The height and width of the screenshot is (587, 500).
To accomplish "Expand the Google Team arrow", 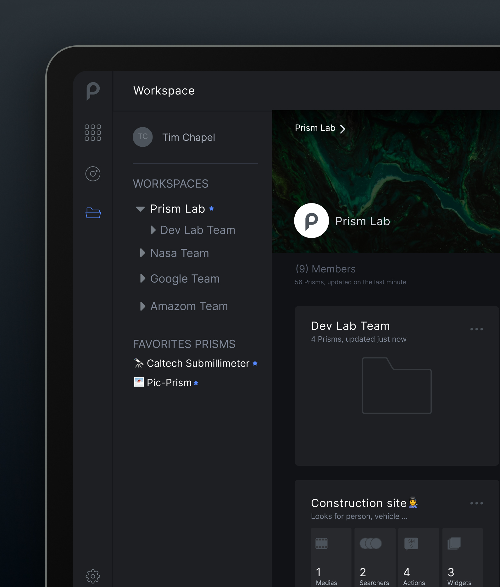I will click(142, 278).
